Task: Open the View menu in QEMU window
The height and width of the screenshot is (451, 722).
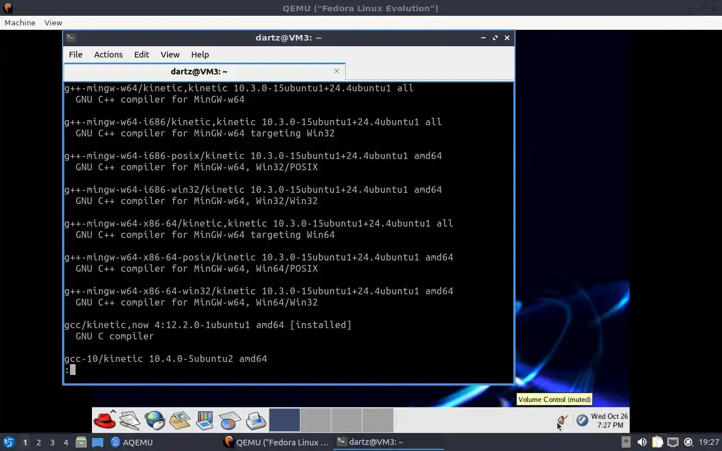Action: pos(53,23)
